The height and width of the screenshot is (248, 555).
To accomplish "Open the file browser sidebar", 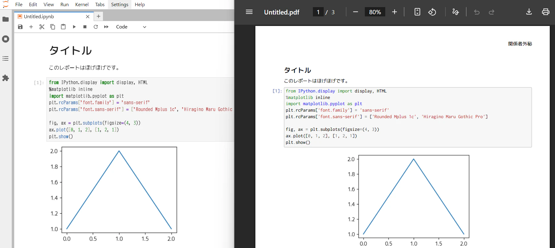I will (x=6, y=19).
